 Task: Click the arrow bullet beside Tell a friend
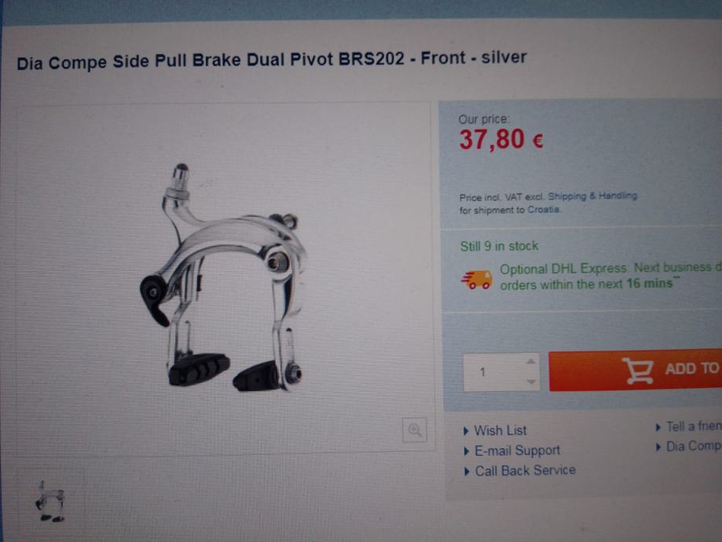click(x=658, y=427)
